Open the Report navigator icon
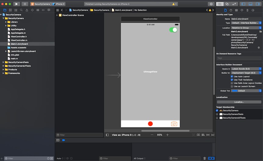Viewport: 263px width, 161px height. [49, 10]
